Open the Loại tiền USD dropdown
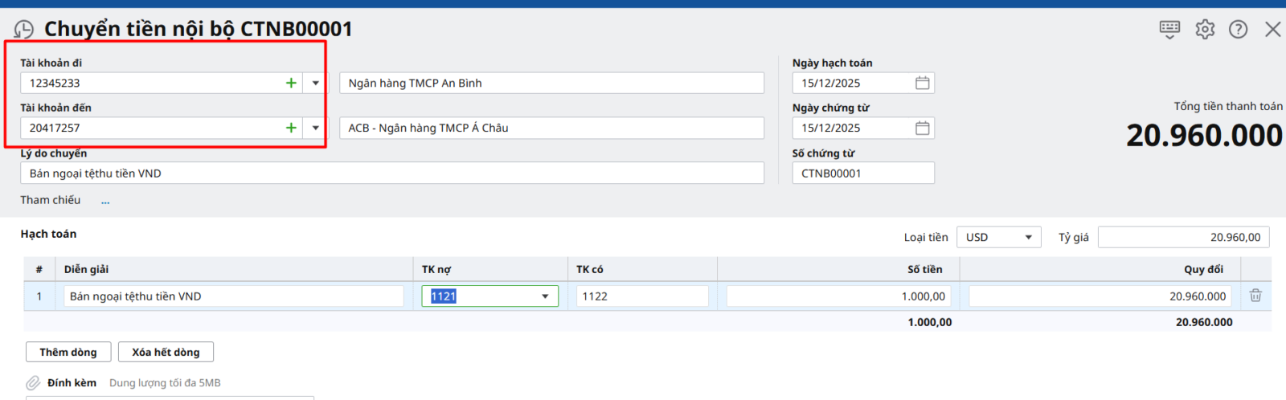1286x400 pixels. 998,238
